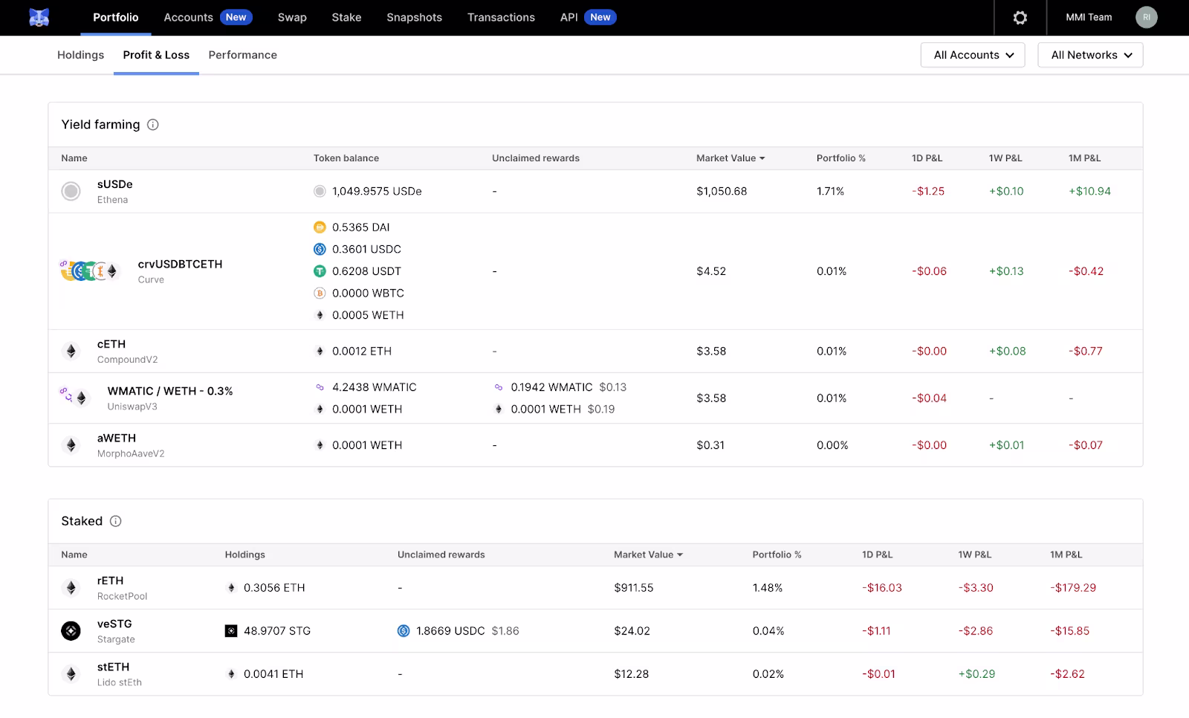This screenshot has height=718, width=1189.
Task: Click the MMI Team account label
Action: point(1089,18)
